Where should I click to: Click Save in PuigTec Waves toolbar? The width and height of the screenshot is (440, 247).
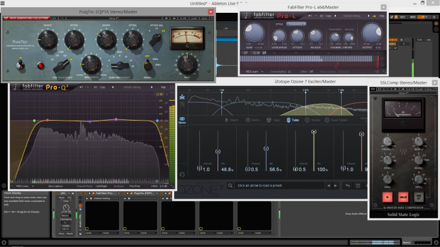click(204, 18)
